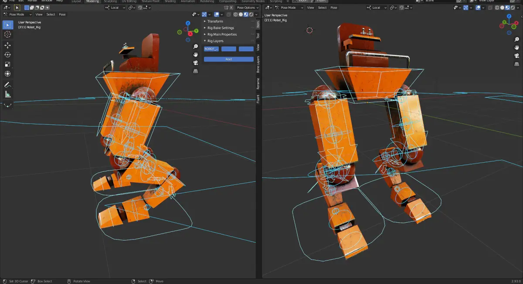This screenshot has height=284, width=523.
Task: Open the Bone Layers sidebar tab
Action: (258, 64)
